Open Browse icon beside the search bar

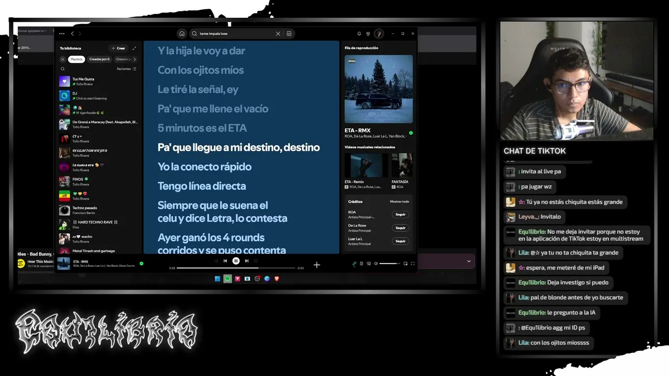tap(289, 33)
